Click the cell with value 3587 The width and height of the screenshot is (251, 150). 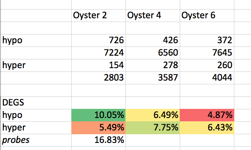pos(153,78)
